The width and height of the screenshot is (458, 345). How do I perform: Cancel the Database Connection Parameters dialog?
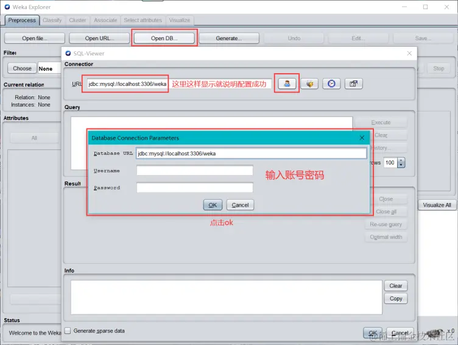pyautogui.click(x=240, y=205)
